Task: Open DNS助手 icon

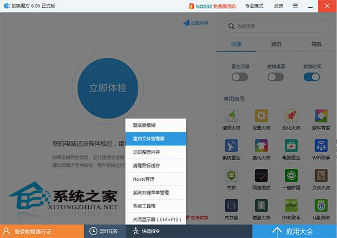Action: (291, 205)
